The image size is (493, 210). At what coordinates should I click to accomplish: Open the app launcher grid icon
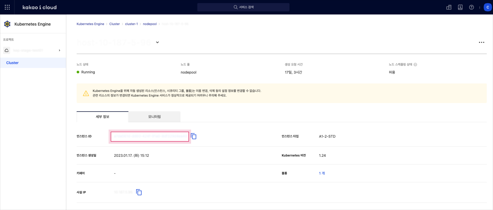(7, 7)
